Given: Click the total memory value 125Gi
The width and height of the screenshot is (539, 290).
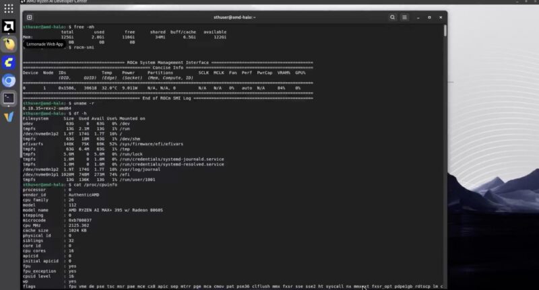Looking at the screenshot, I should (67, 37).
